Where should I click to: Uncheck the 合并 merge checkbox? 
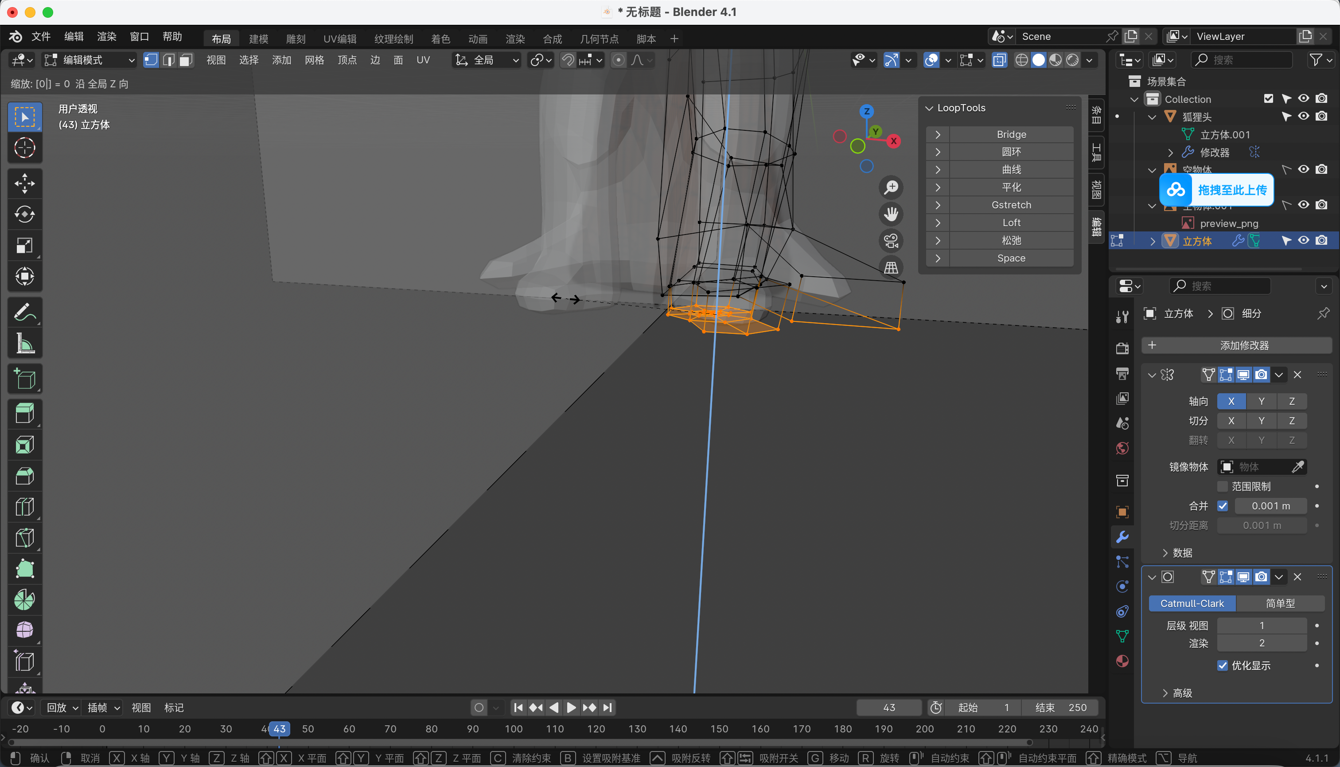[x=1223, y=506]
